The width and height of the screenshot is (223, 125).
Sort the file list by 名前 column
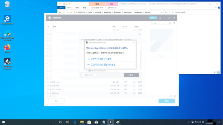[54, 27]
